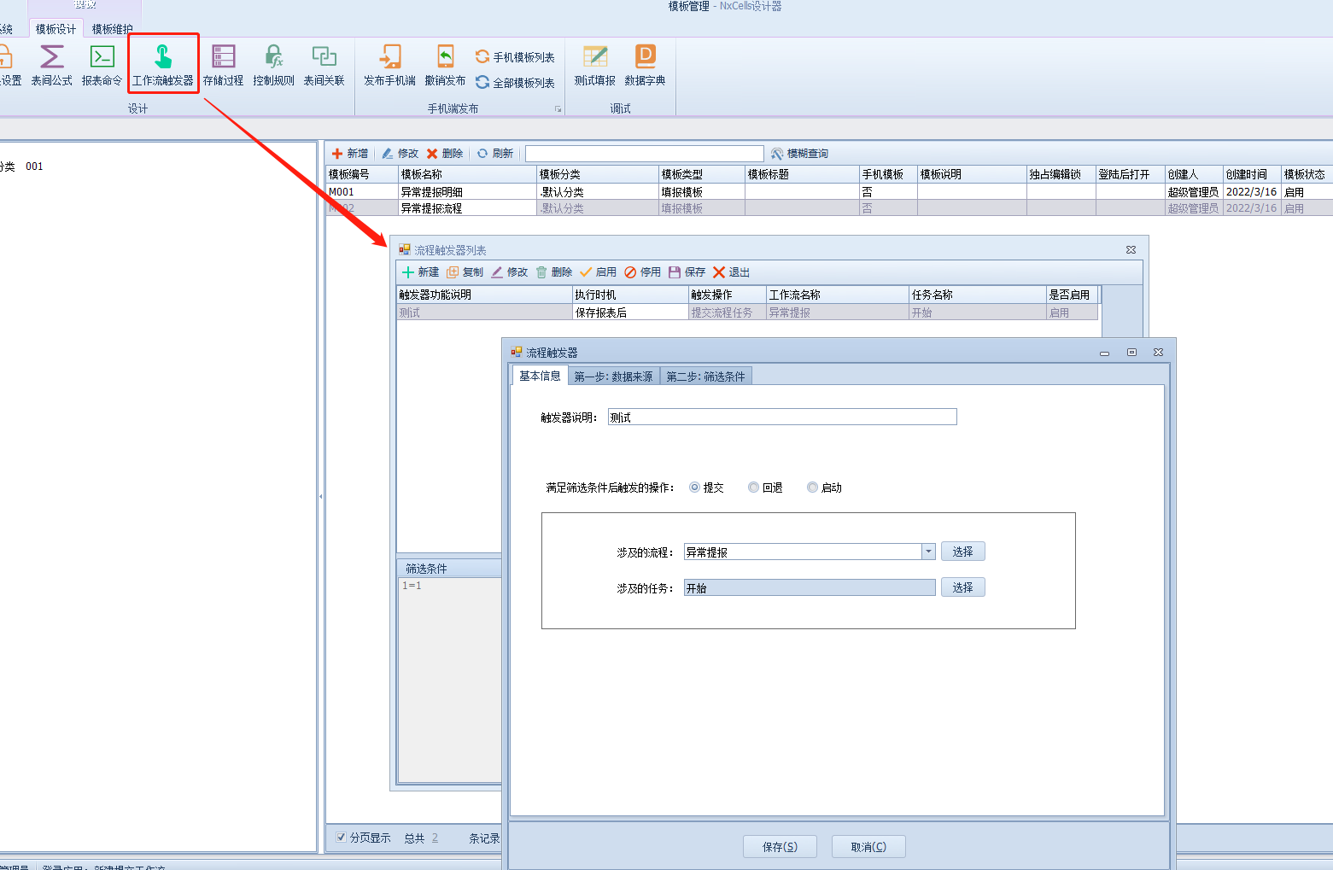Click the 发布手机端 icon

389,57
